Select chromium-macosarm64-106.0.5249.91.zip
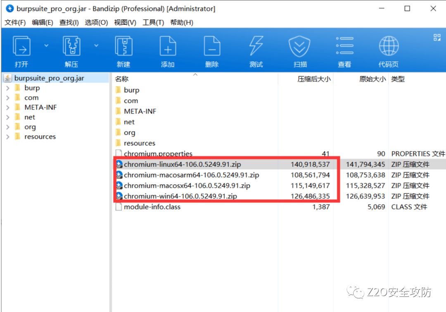Viewport: 446px width, 312px height. point(192,175)
